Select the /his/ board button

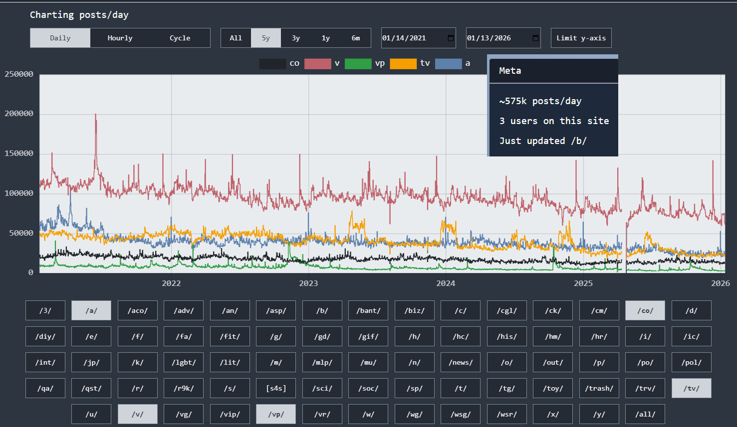(507, 336)
